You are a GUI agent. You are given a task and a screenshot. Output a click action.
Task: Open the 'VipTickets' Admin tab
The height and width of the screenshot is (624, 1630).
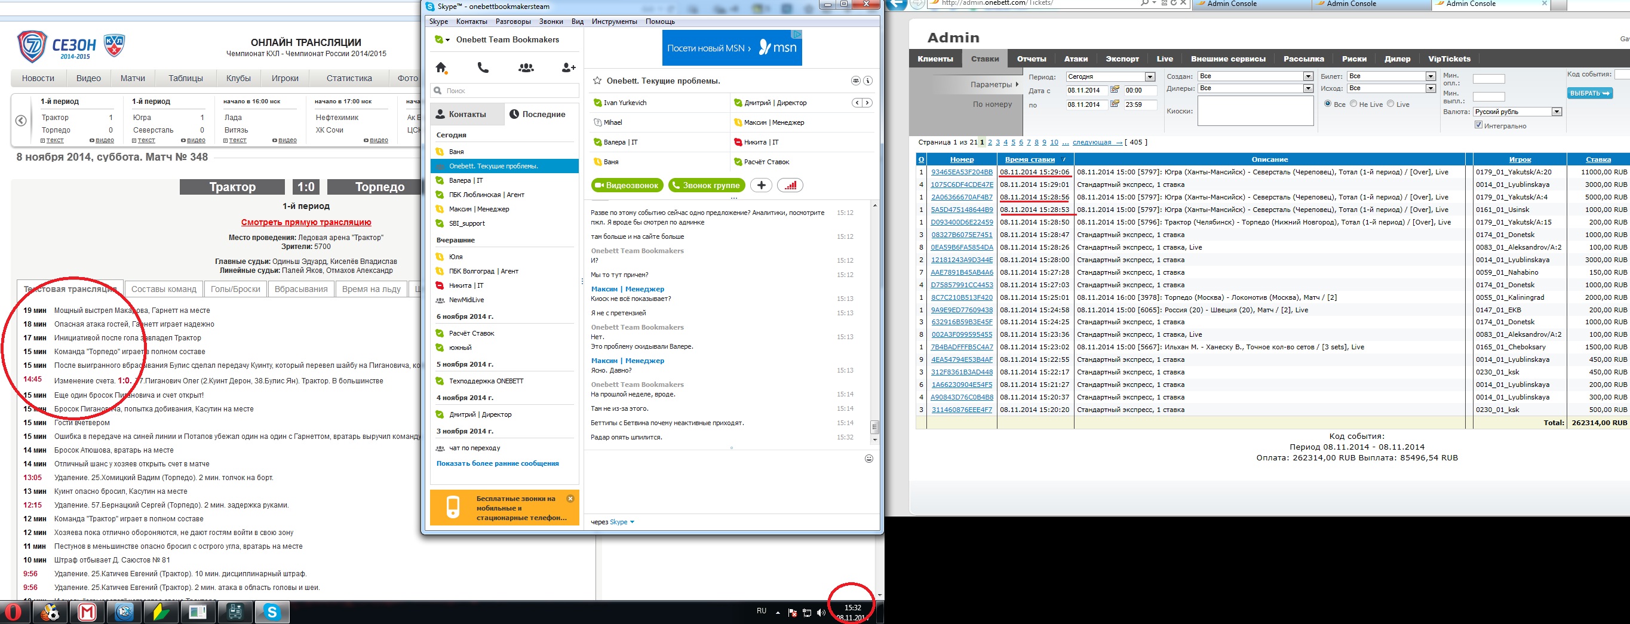(x=1449, y=59)
